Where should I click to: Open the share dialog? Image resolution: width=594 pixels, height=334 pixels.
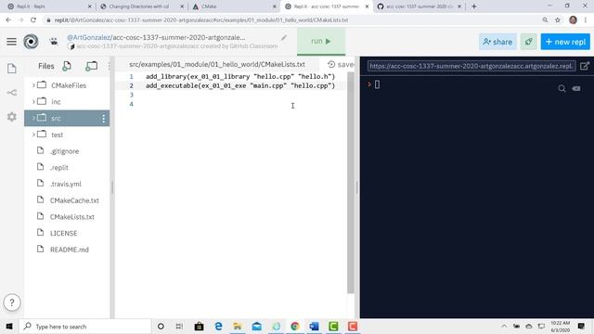tap(497, 42)
